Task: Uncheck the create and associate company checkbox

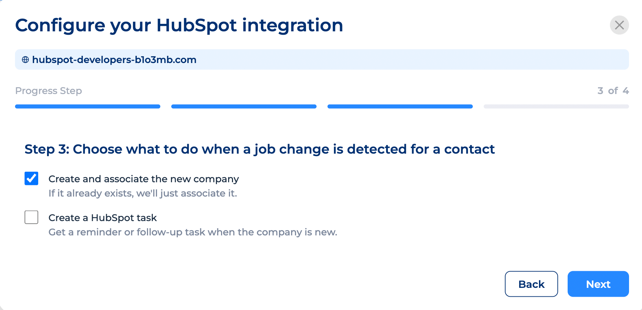Action: [31, 179]
